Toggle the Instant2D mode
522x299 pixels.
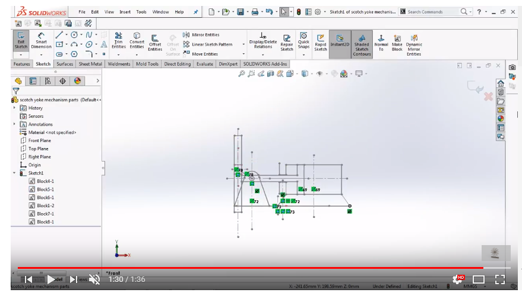click(340, 41)
